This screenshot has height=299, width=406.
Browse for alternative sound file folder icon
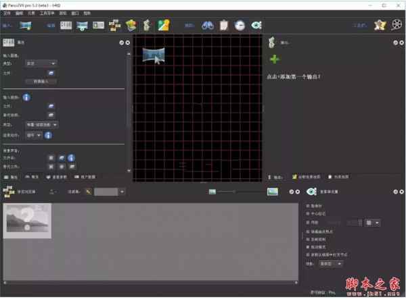[72, 167]
